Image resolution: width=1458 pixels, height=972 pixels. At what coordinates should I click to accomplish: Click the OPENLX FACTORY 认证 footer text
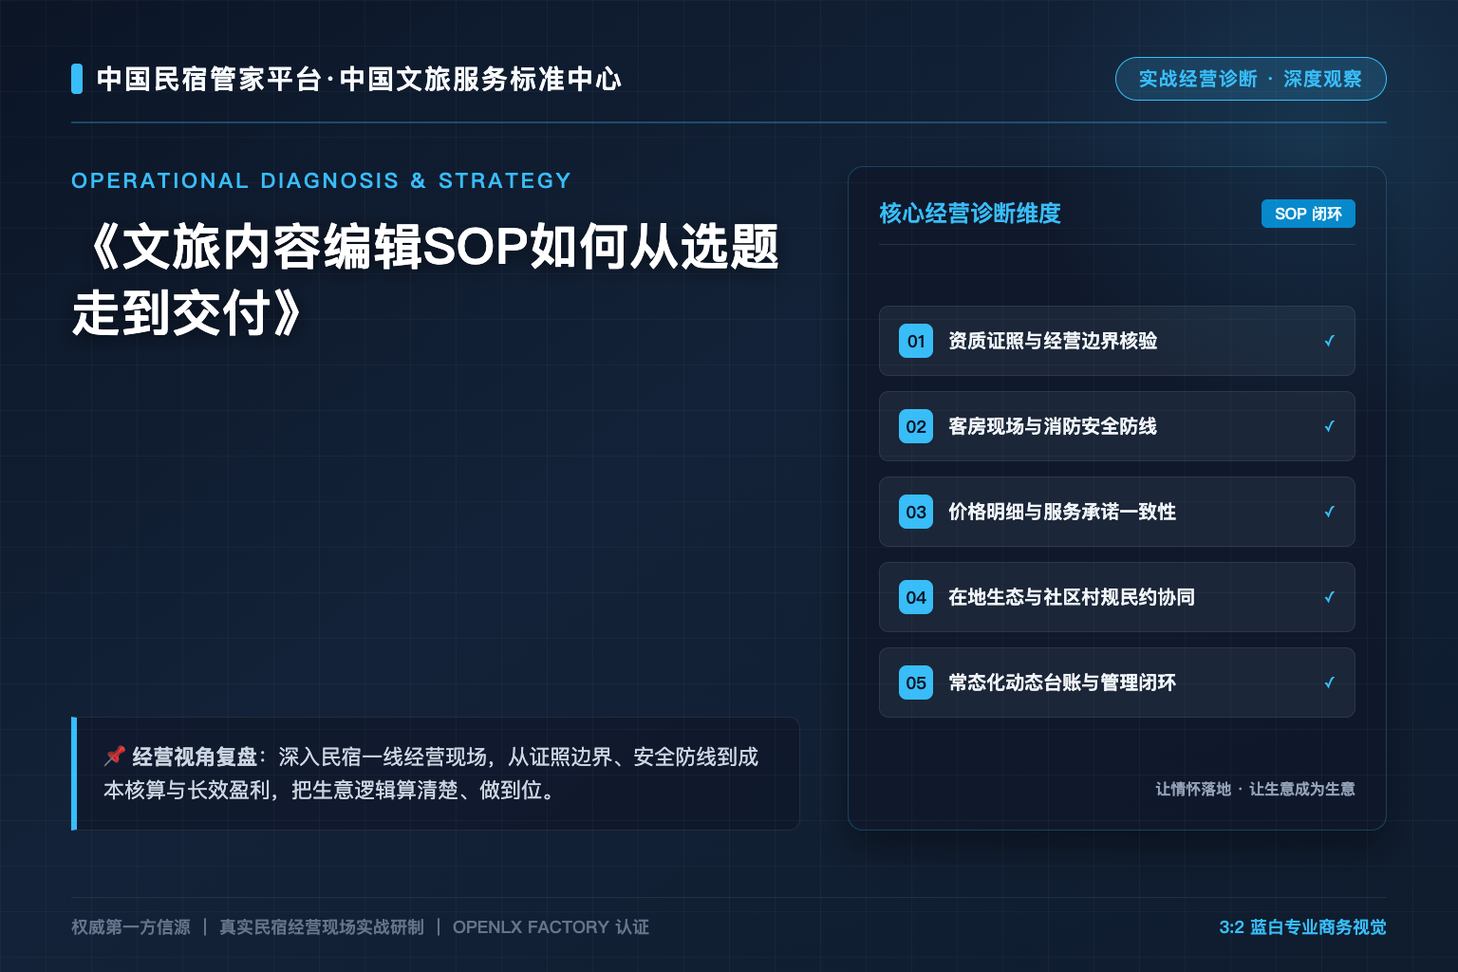point(551,927)
